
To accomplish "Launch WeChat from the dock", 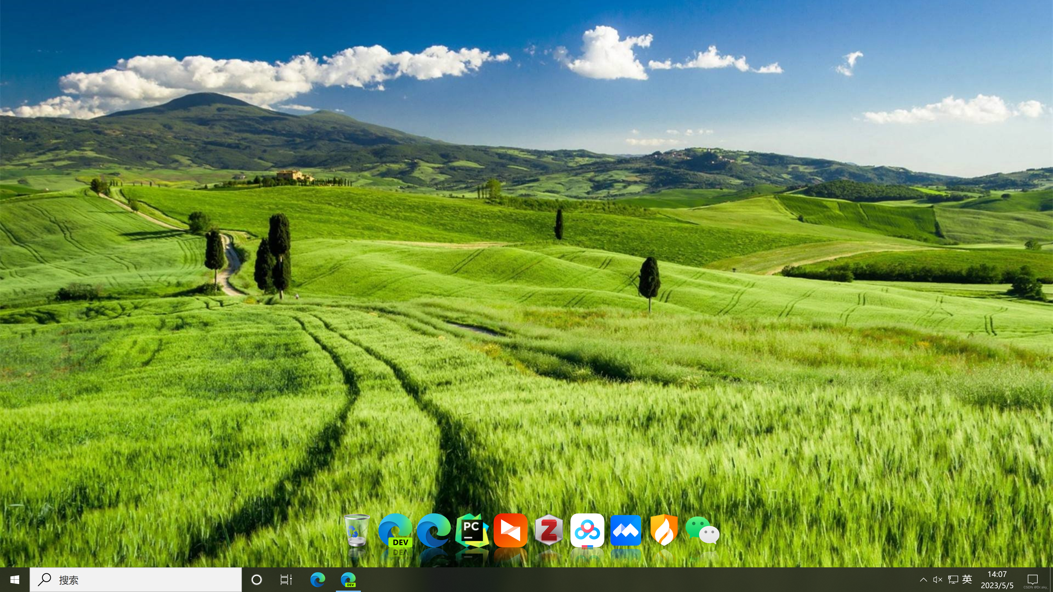I will (x=702, y=530).
